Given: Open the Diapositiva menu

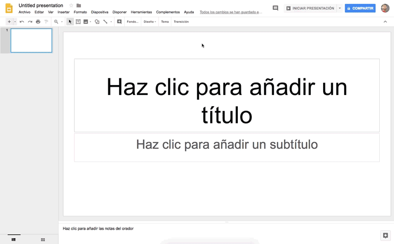Looking at the screenshot, I should [99, 12].
